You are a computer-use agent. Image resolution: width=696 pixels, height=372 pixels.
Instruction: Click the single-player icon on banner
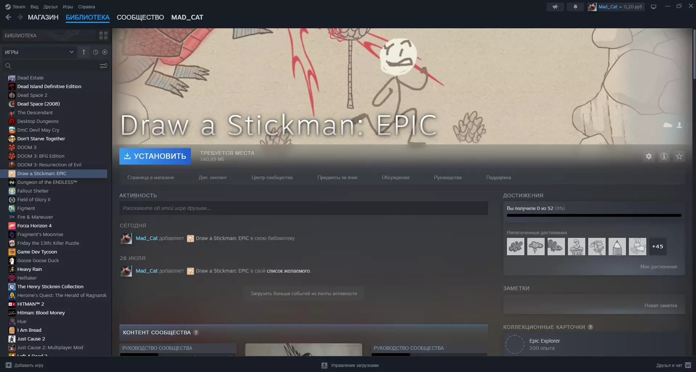(679, 125)
